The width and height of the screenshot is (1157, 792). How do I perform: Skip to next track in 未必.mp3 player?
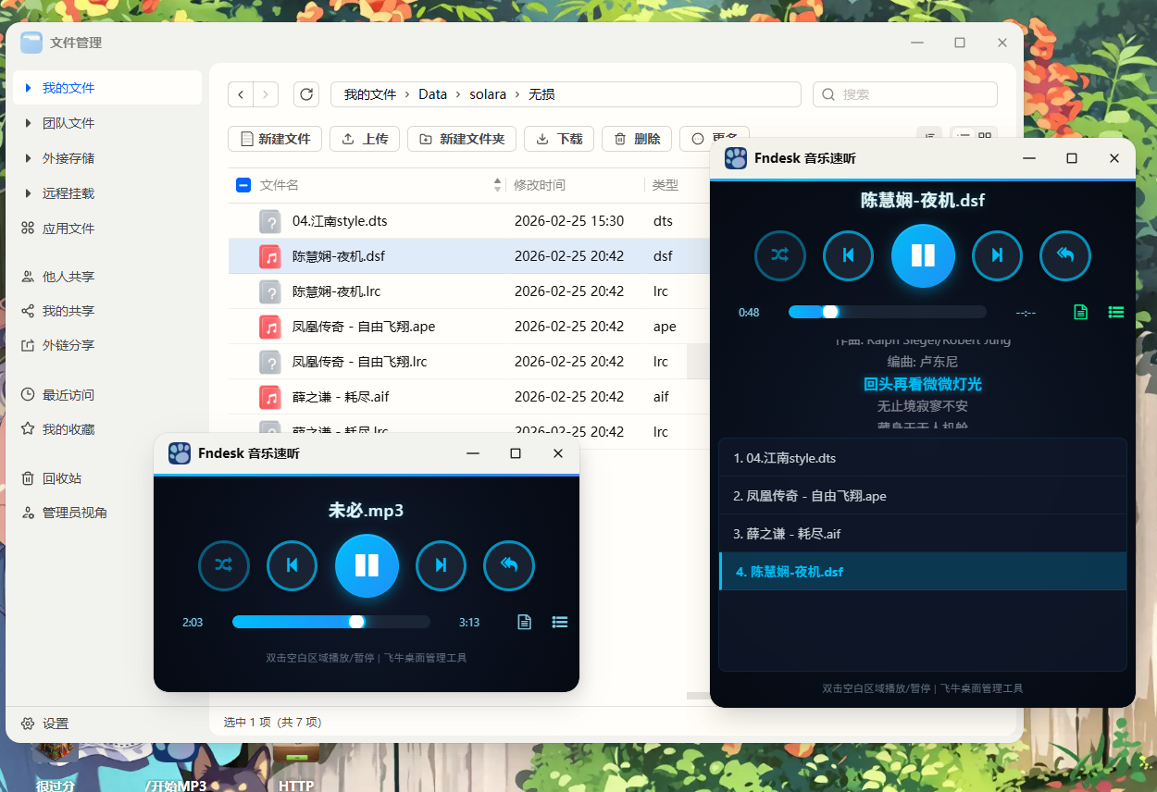(441, 565)
